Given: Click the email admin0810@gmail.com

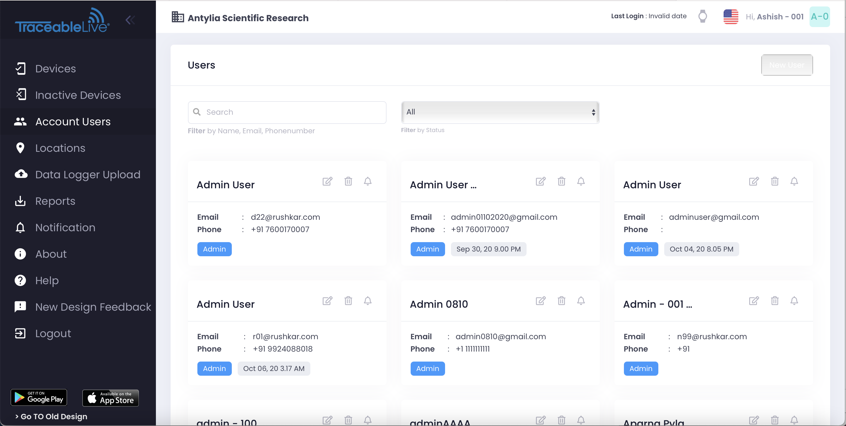Looking at the screenshot, I should pyautogui.click(x=500, y=337).
